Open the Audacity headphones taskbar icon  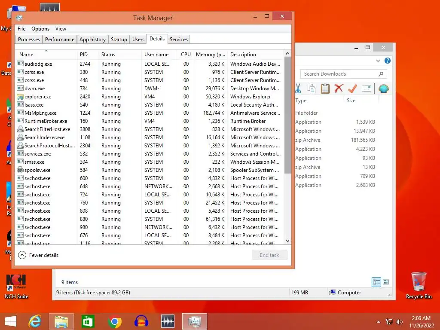[141, 321]
